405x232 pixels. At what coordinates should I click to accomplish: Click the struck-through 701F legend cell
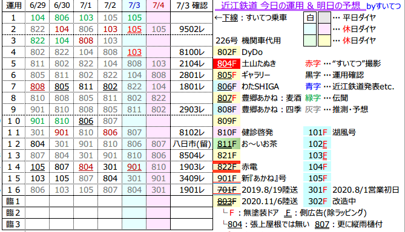(227, 190)
